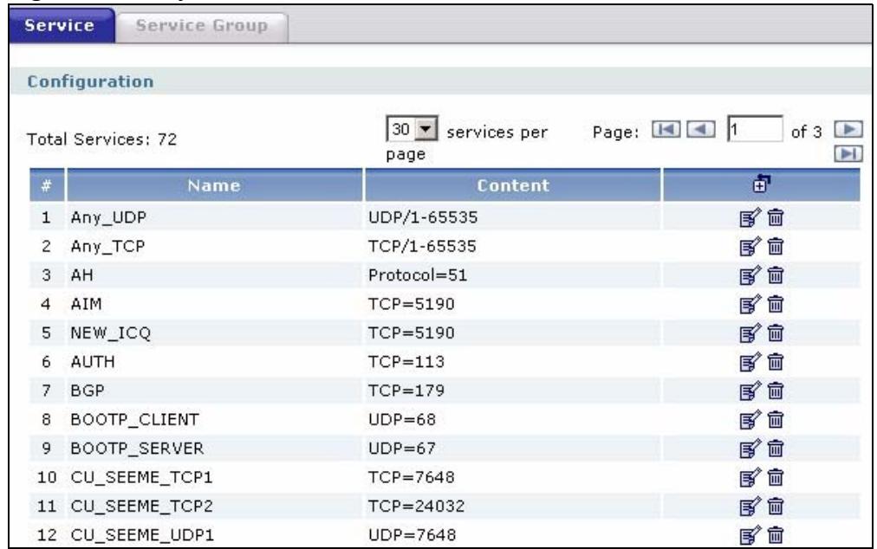Edit the AH service entry
877x549 pixels.
pyautogui.click(x=750, y=275)
